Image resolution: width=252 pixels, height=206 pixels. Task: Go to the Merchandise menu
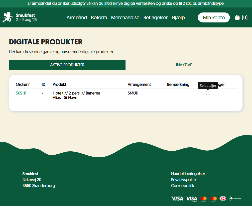coord(125,17)
